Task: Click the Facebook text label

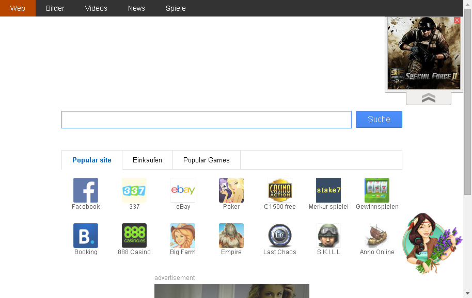Action: [86, 207]
